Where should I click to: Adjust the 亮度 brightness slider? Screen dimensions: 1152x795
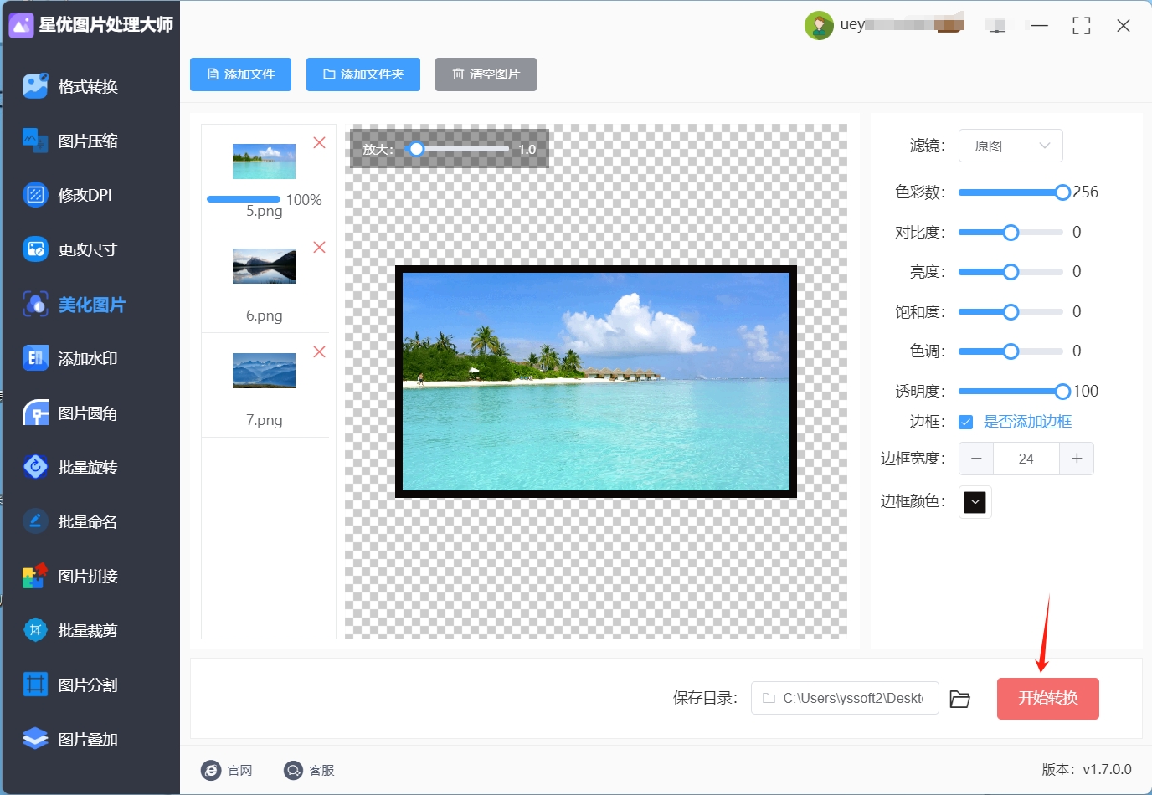click(x=1011, y=272)
